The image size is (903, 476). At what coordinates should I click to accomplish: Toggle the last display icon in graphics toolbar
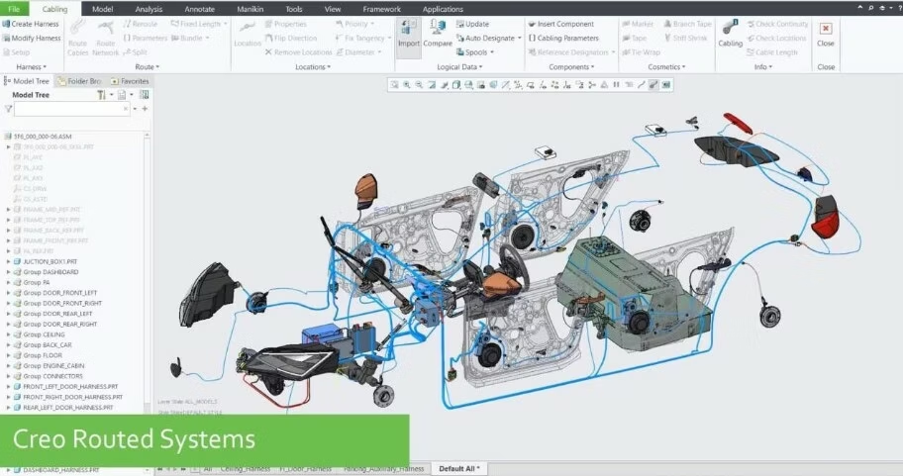[x=666, y=85]
